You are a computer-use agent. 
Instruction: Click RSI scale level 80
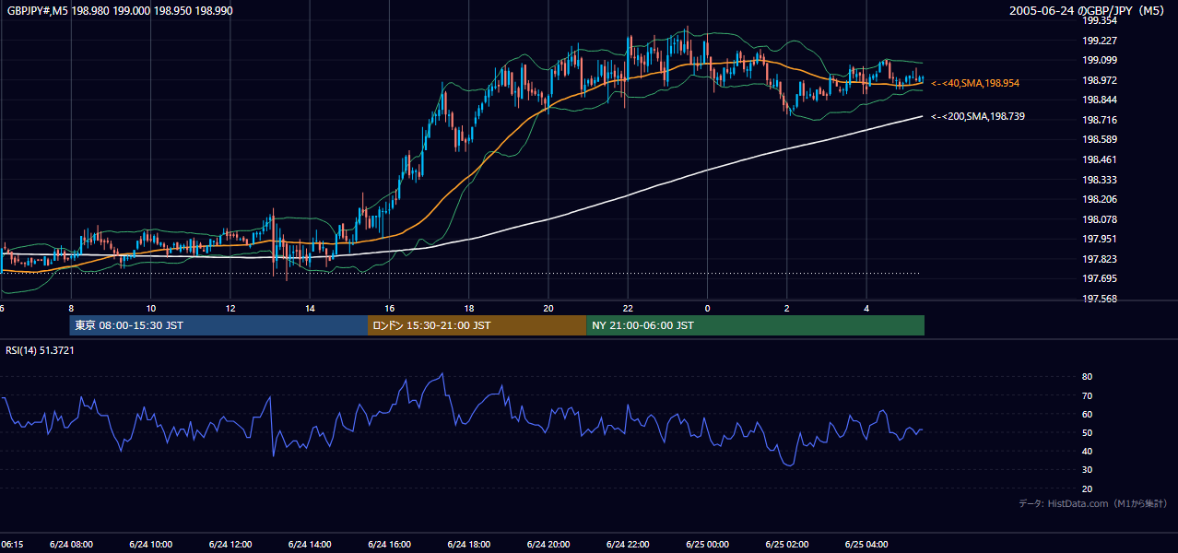[x=1087, y=377]
